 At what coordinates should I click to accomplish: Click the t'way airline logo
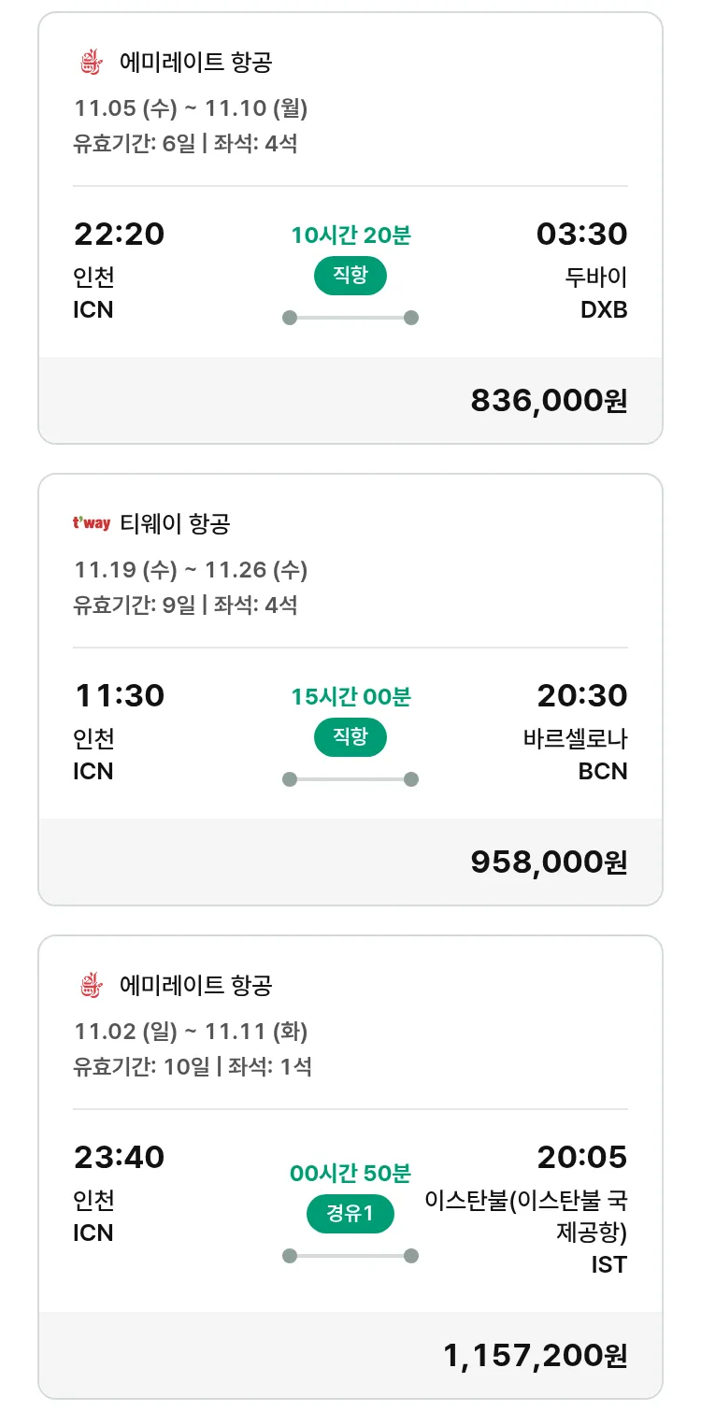click(x=92, y=523)
